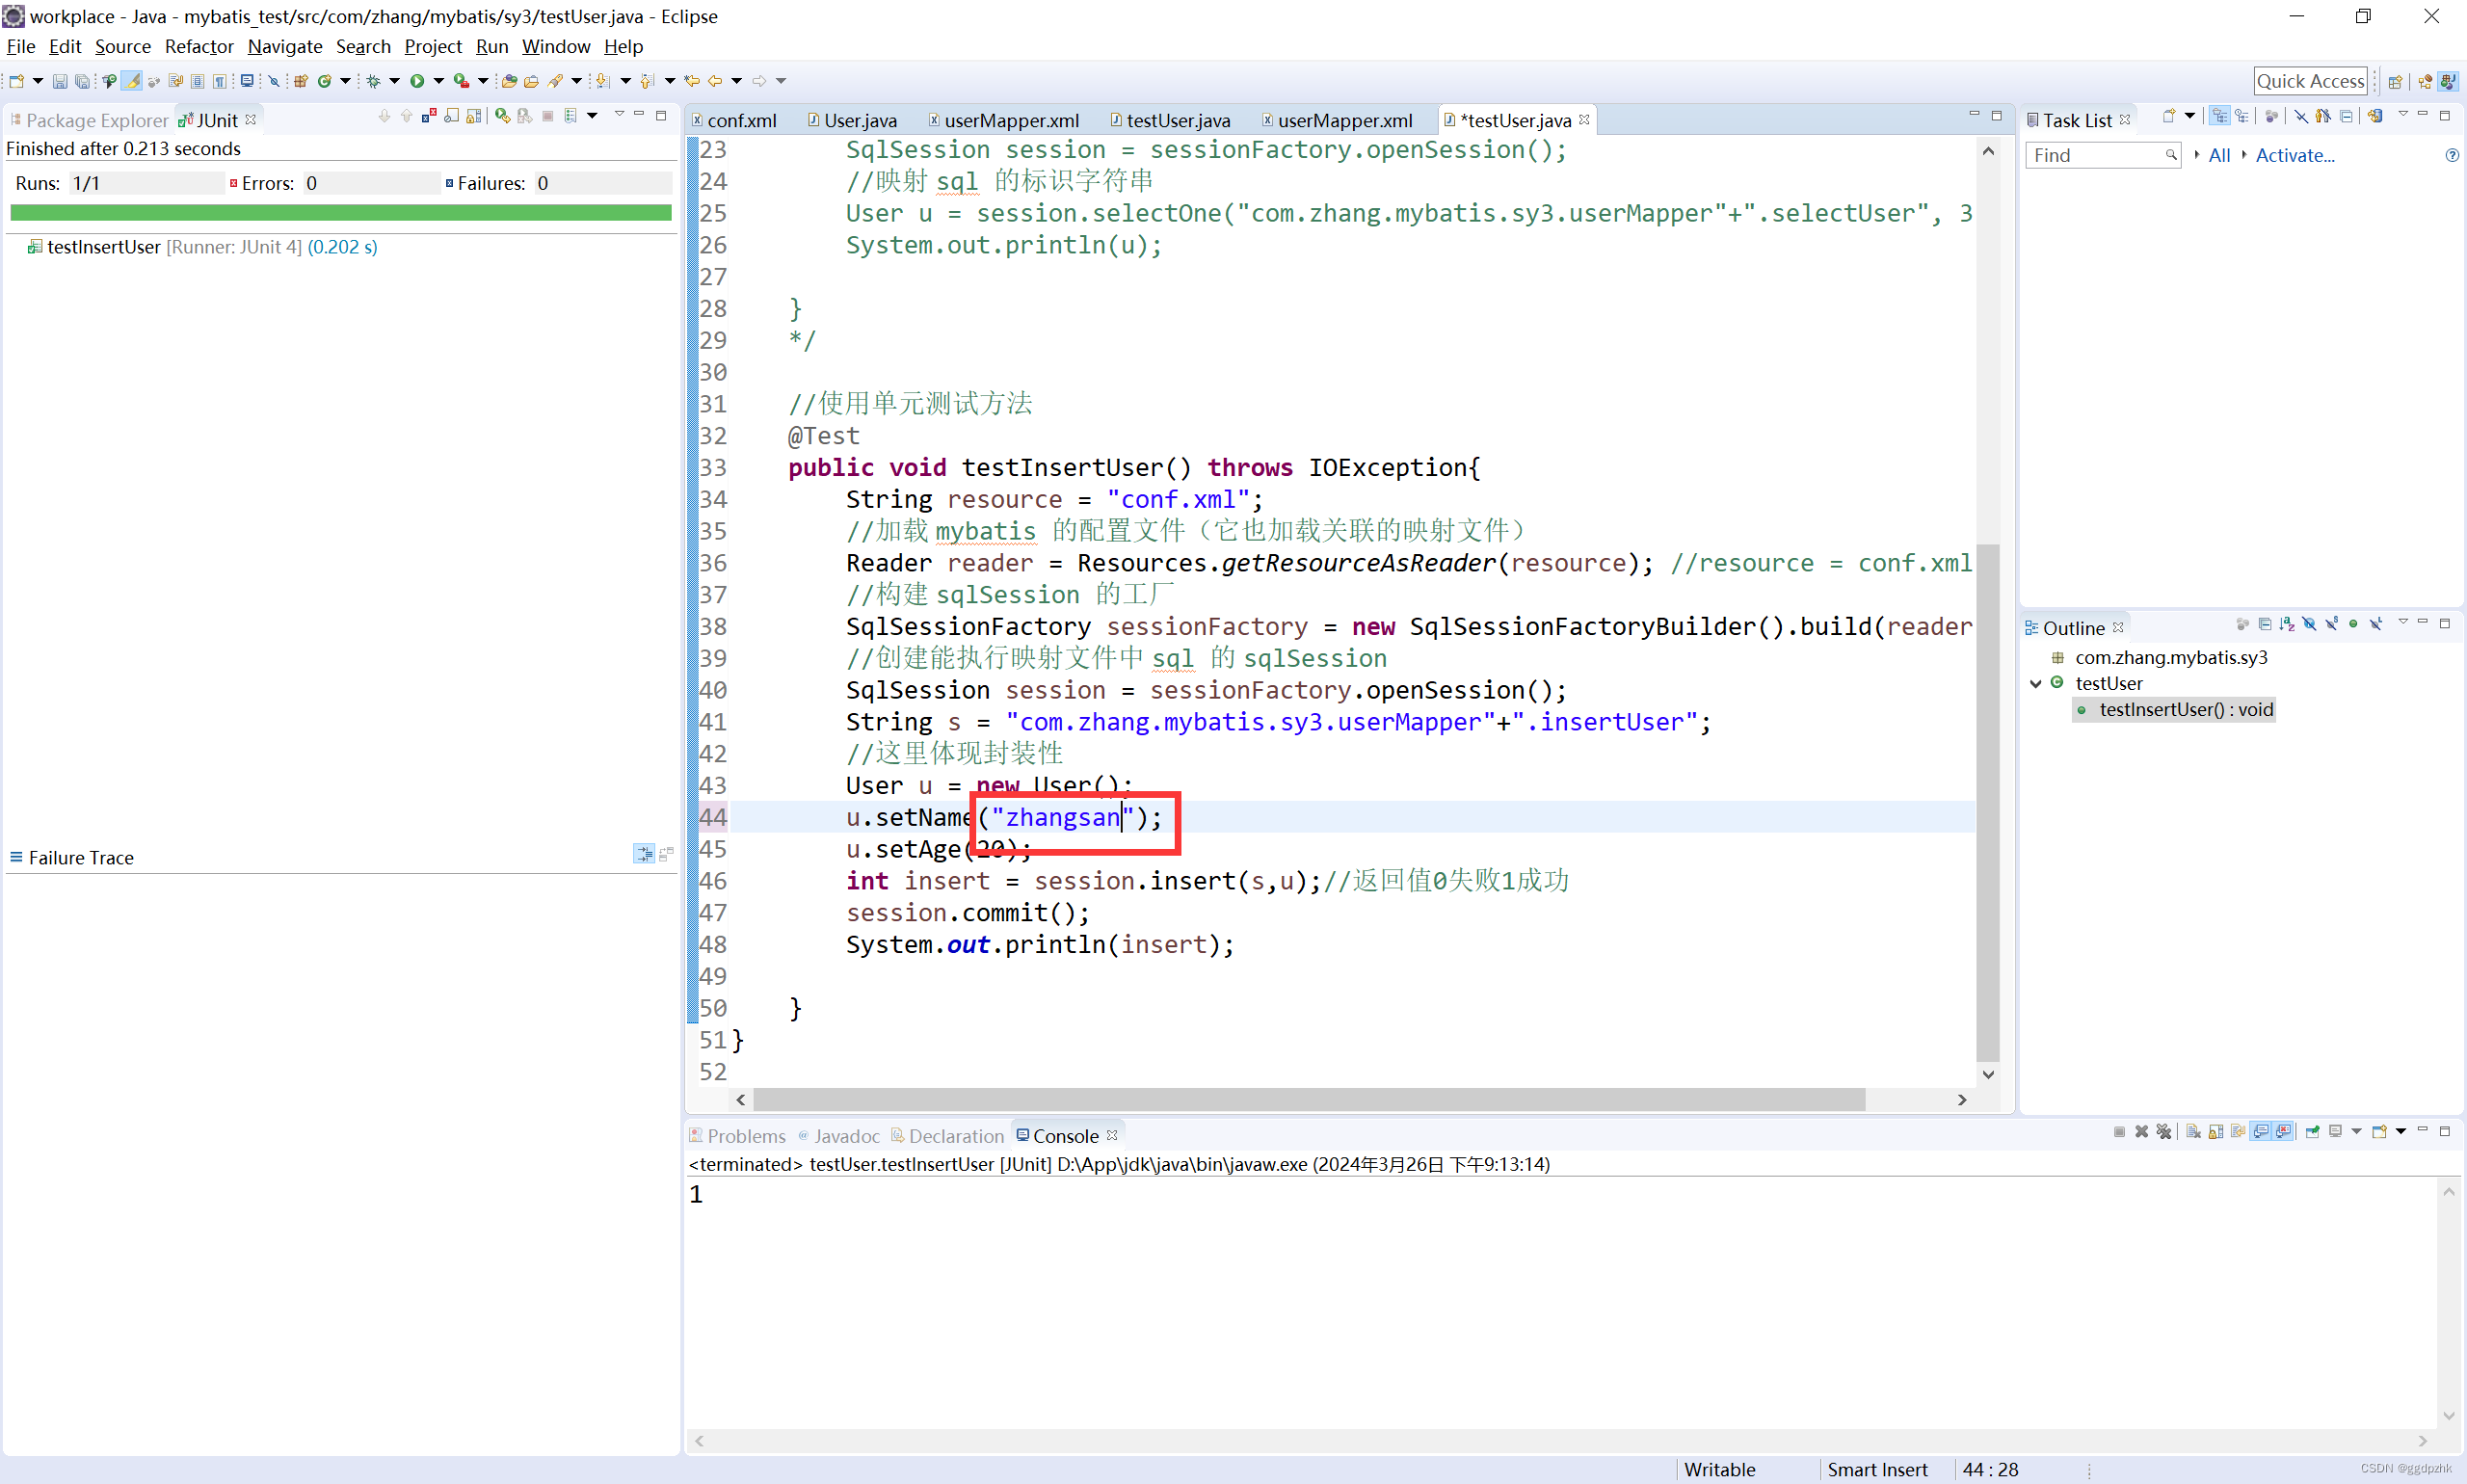Click the Next Annotation arrow icon
The width and height of the screenshot is (2467, 1484).
602,81
